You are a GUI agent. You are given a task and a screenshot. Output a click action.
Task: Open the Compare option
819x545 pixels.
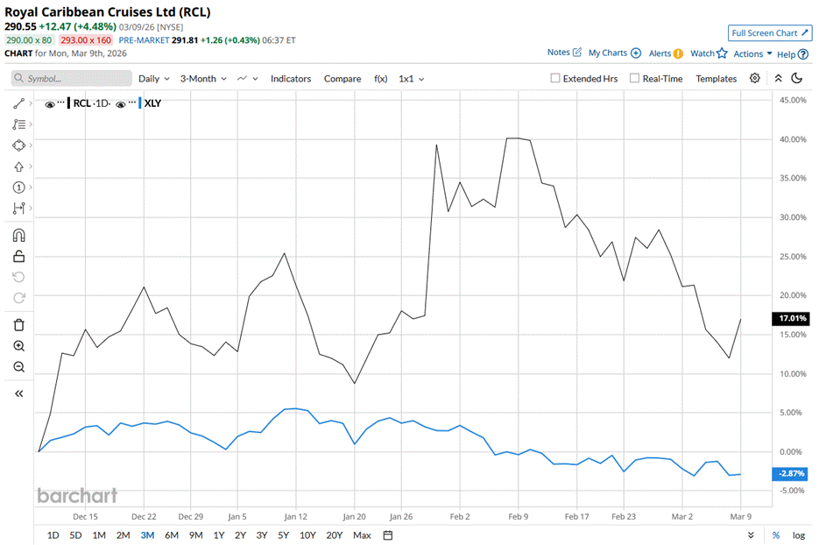point(342,79)
